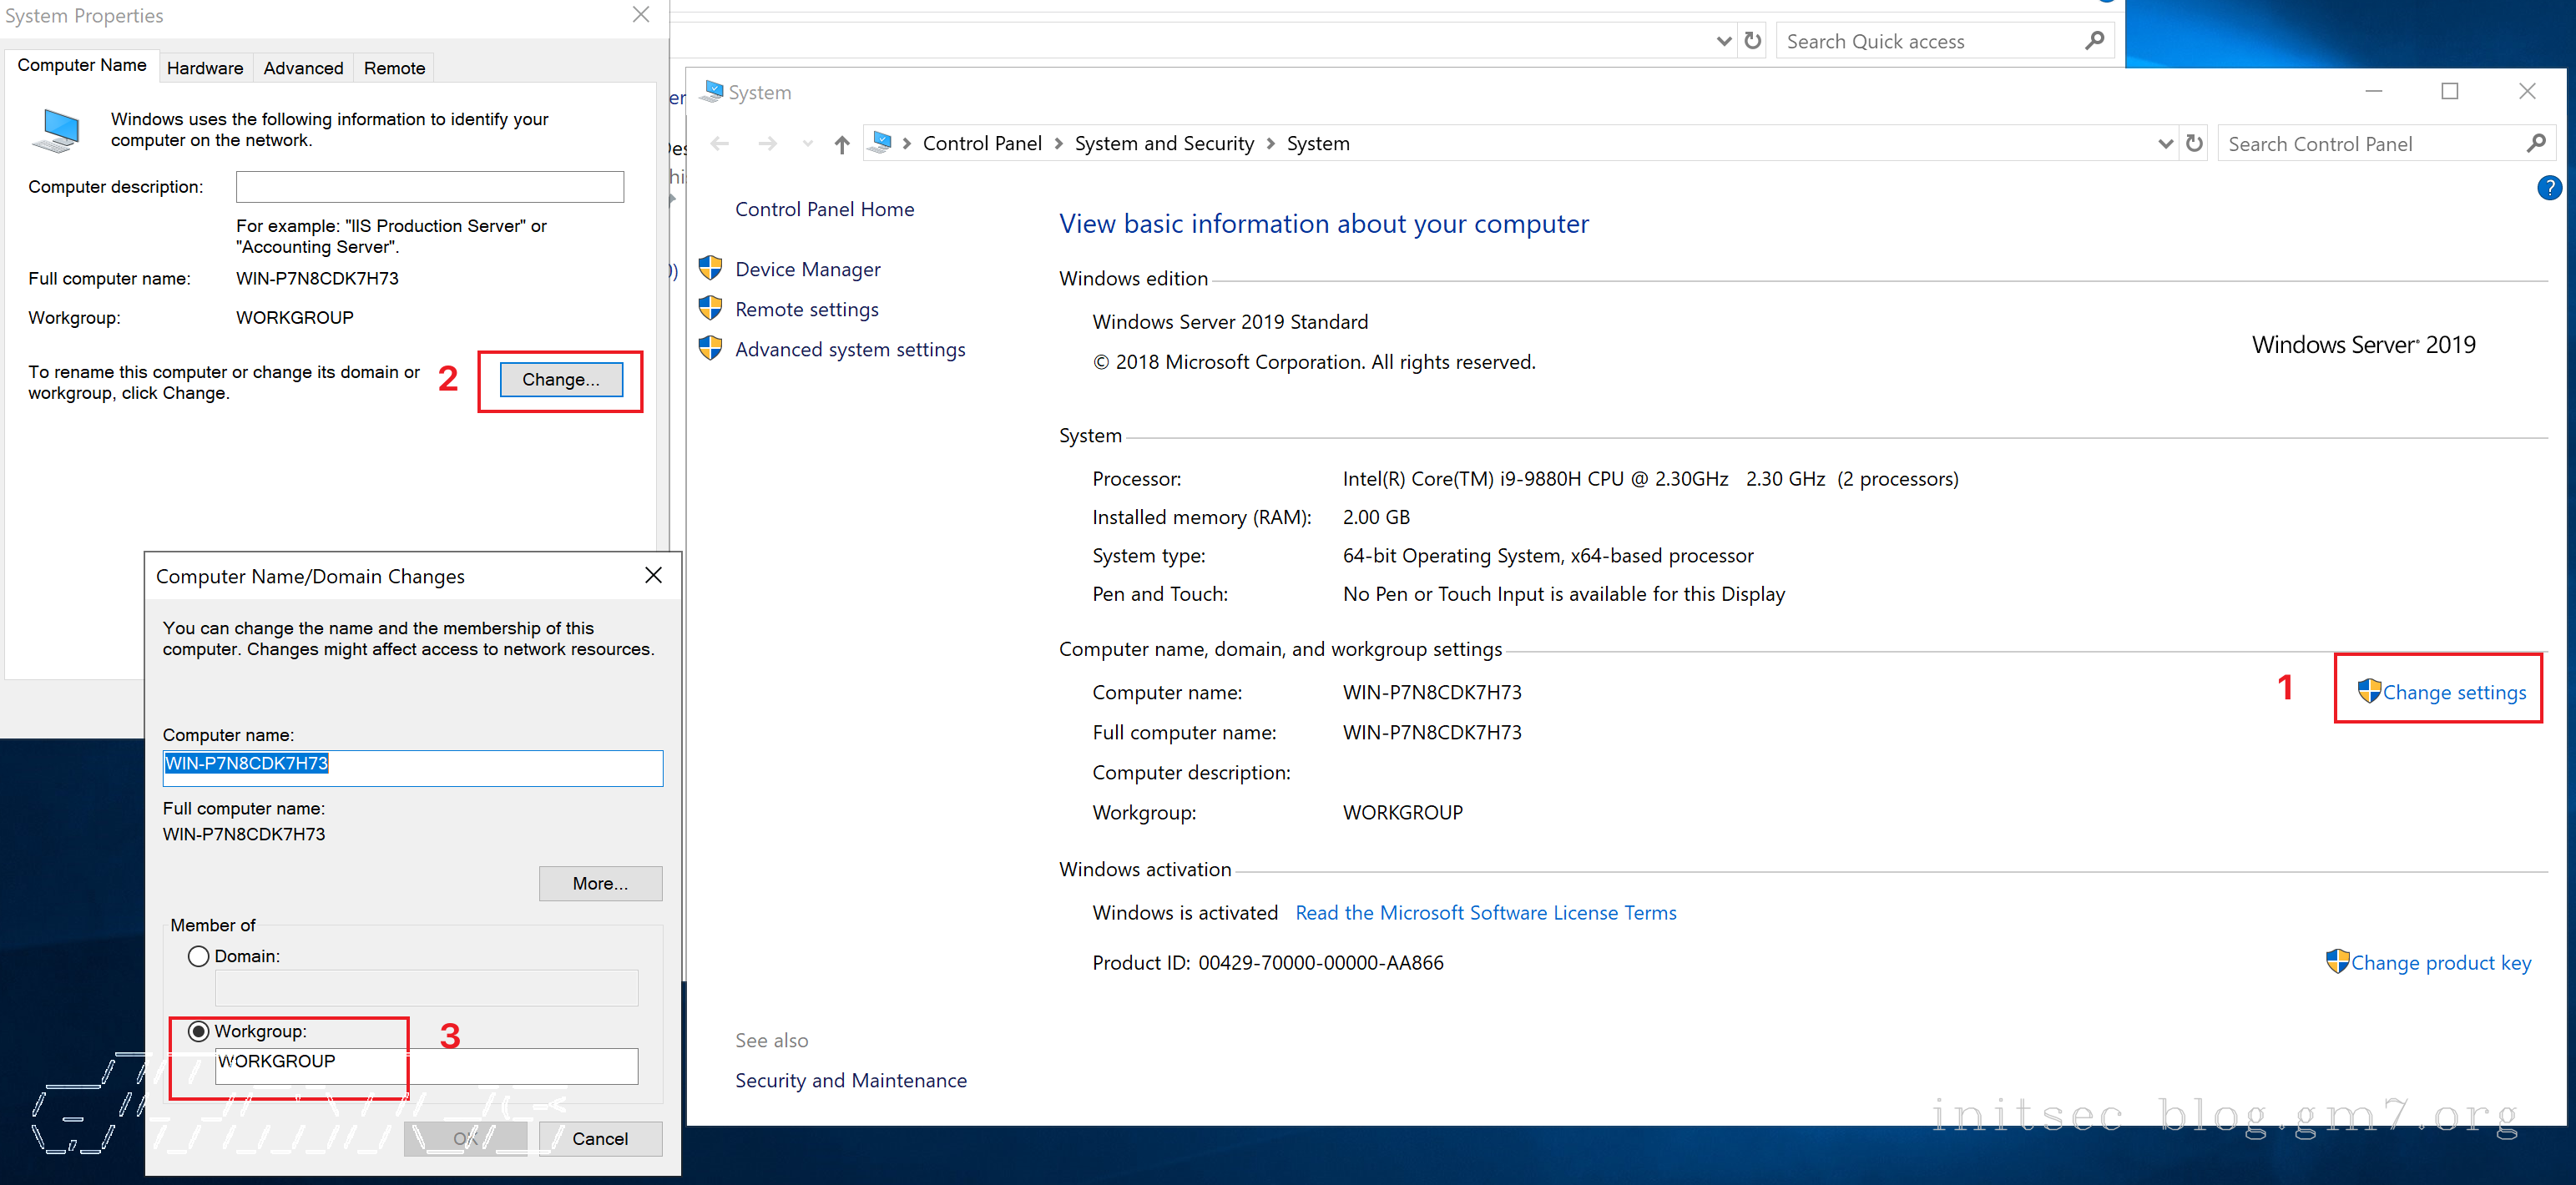Switch to the Hardware tab

click(205, 68)
